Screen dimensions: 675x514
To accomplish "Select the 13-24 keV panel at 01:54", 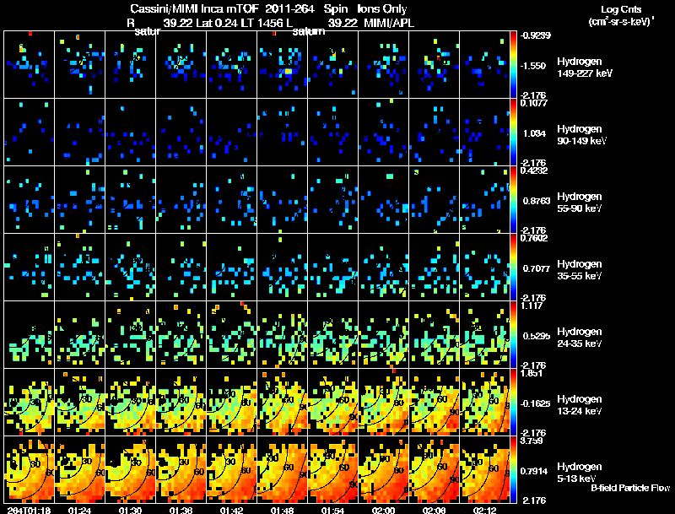I will pos(332,402).
